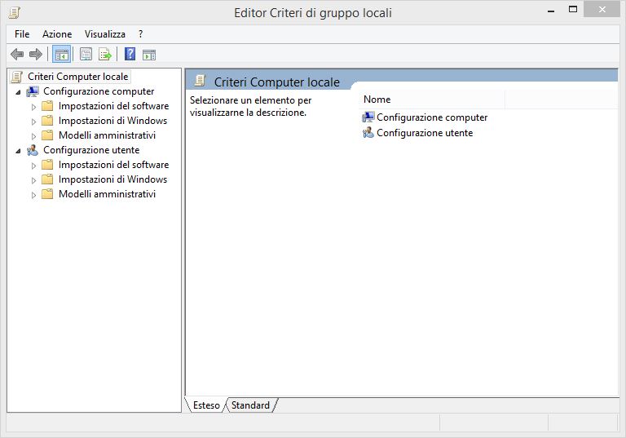The image size is (626, 438).
Task: Open the ? help menu
Action: click(140, 34)
